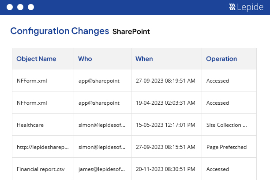Click the third white window control dot

[x=30, y=8]
